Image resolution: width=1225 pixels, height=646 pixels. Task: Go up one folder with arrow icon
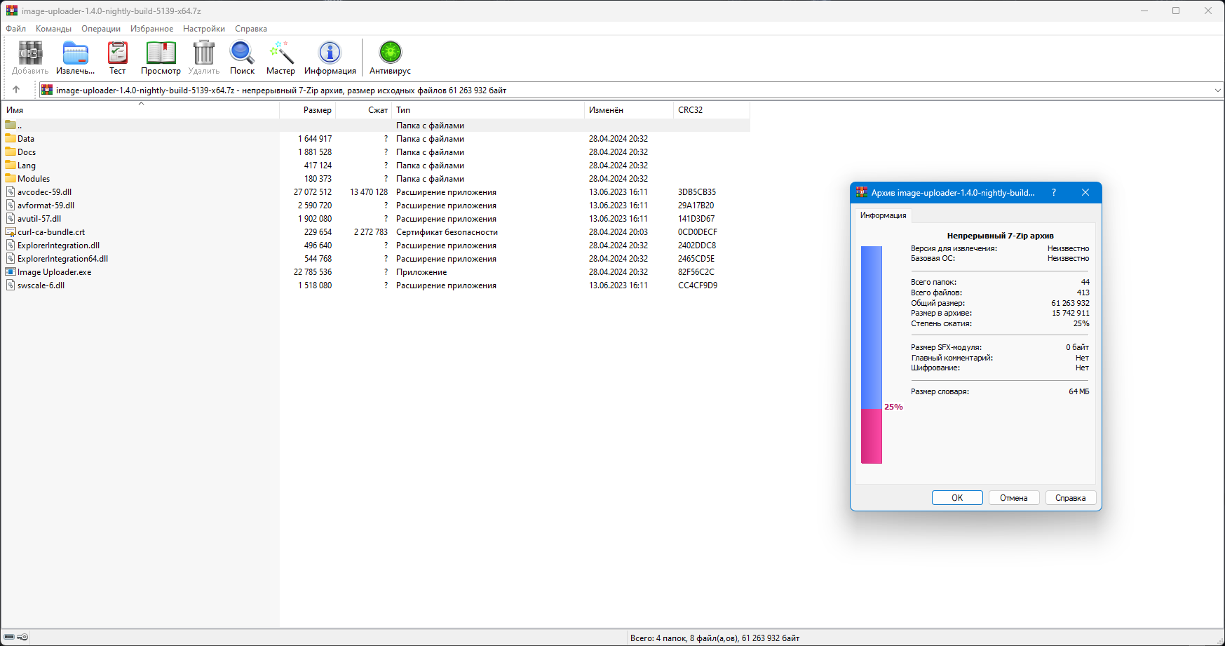[16, 90]
